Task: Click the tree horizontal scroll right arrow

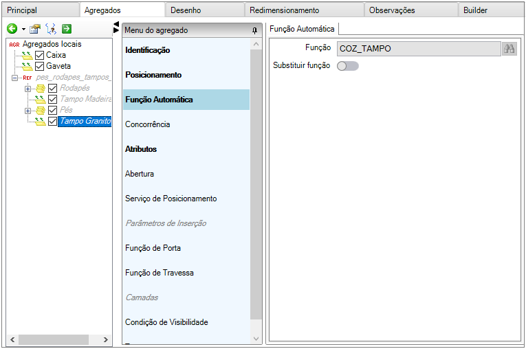Action: 106,339
